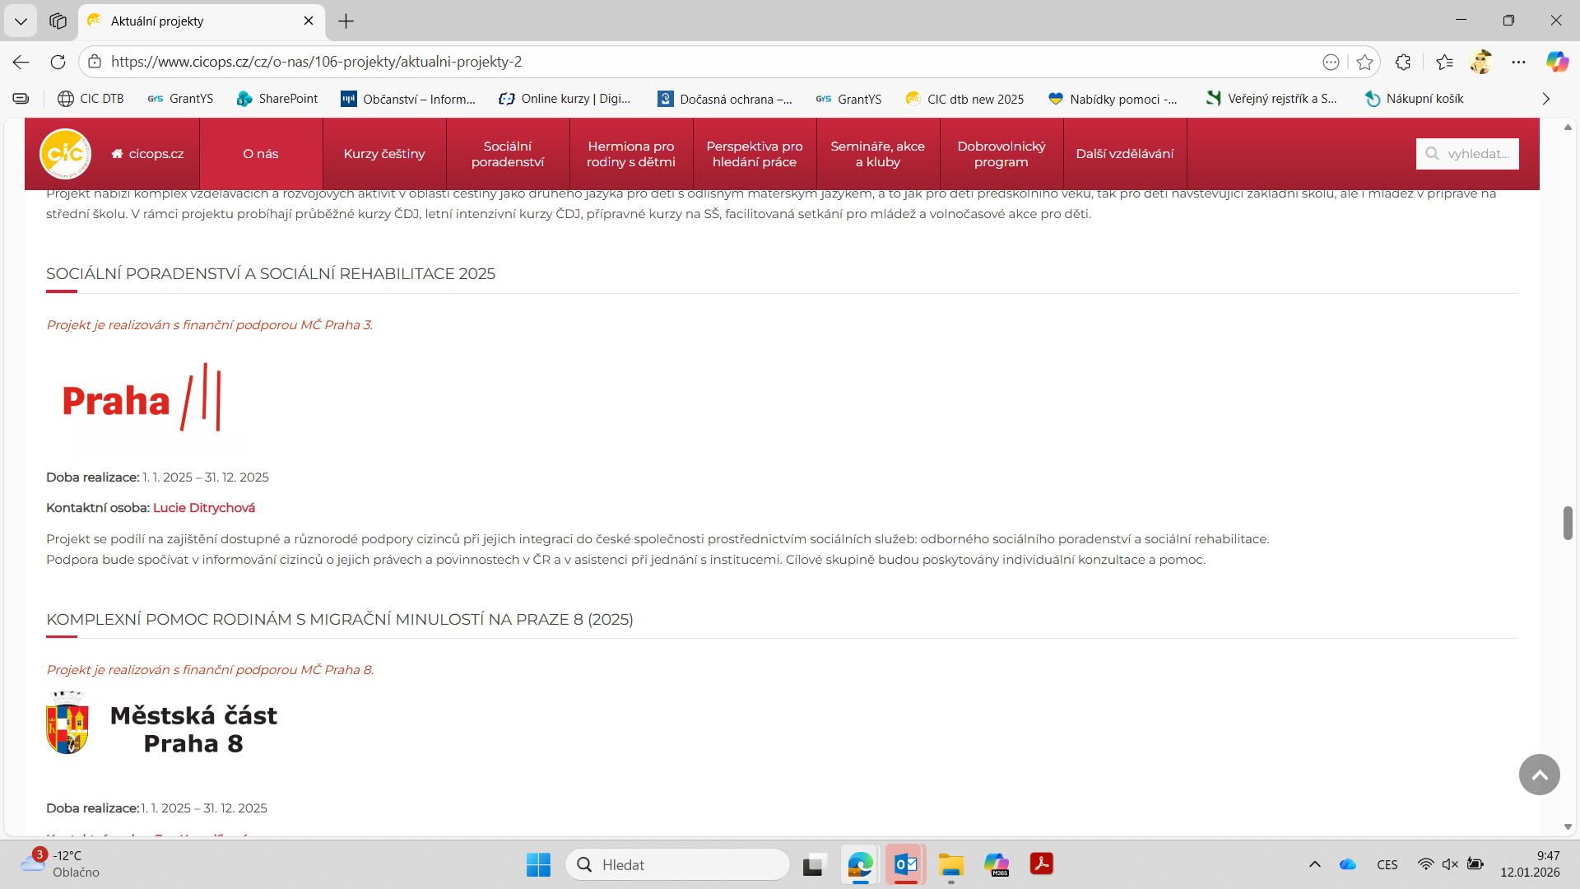Toggle the muted volume tray icon
1580x889 pixels.
coord(1450,864)
